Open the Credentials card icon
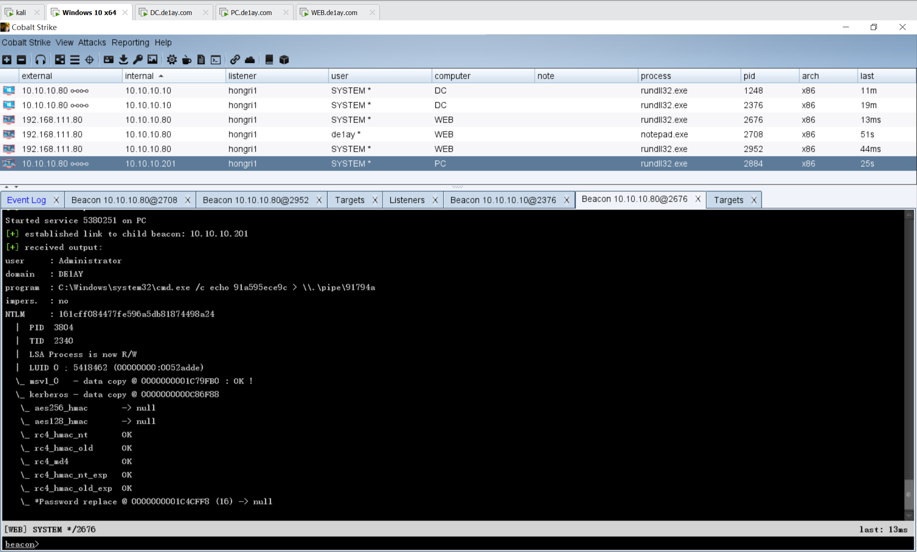The width and height of the screenshot is (917, 552). (109, 60)
